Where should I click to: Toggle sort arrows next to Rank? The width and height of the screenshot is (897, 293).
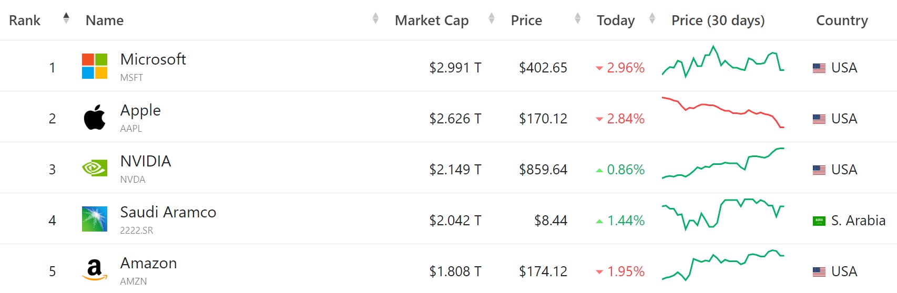(66, 18)
